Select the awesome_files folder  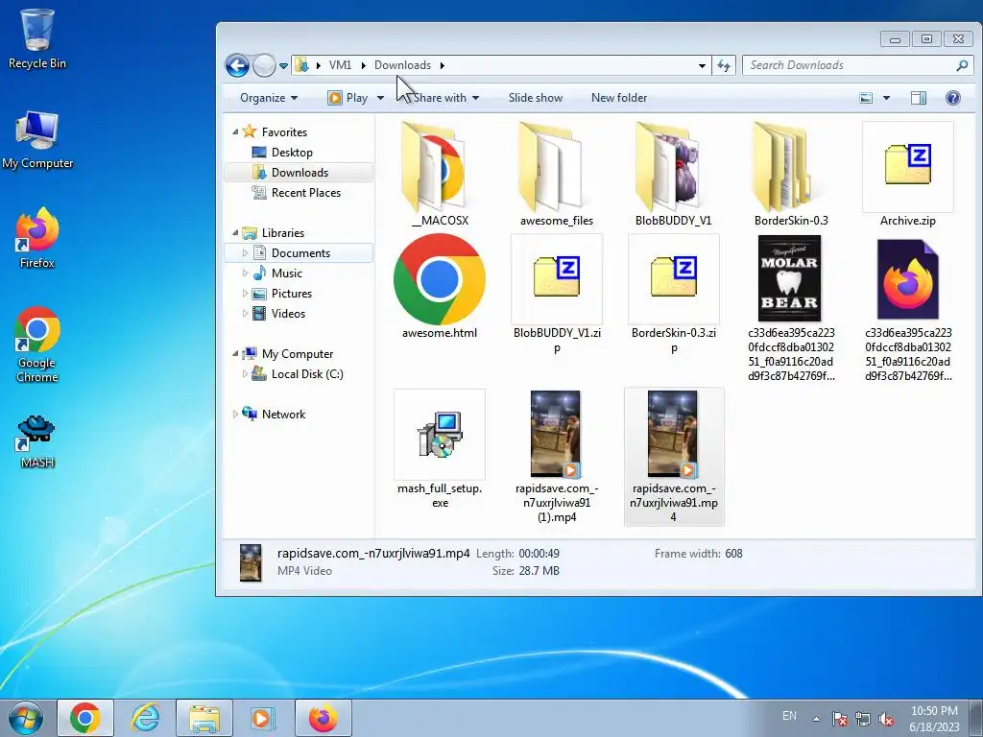click(x=557, y=175)
